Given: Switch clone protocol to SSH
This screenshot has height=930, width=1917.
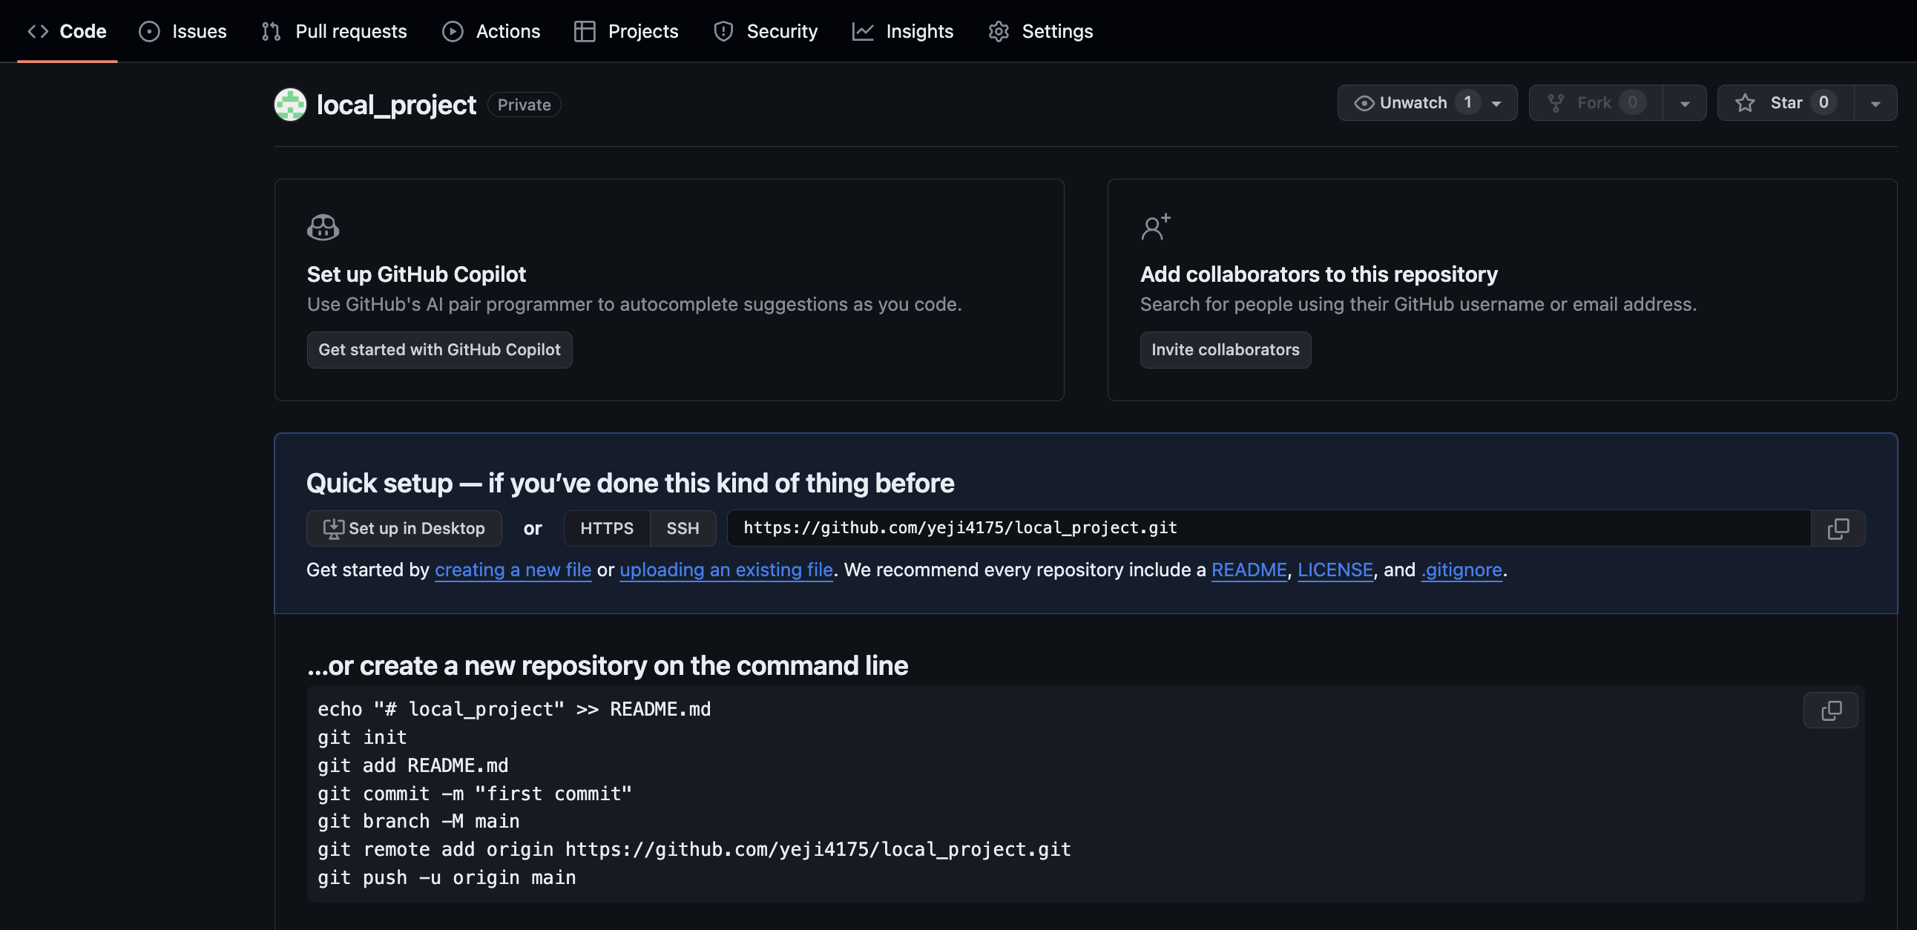Looking at the screenshot, I should coord(683,528).
